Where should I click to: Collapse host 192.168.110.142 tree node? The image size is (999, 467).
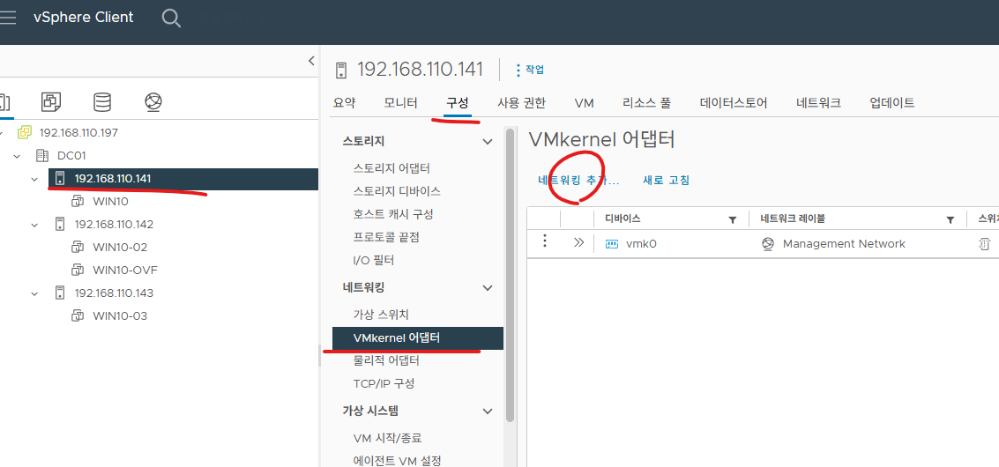point(35,225)
